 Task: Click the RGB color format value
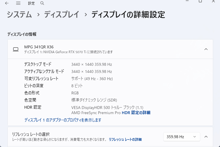pyautogui.click(x=75, y=93)
